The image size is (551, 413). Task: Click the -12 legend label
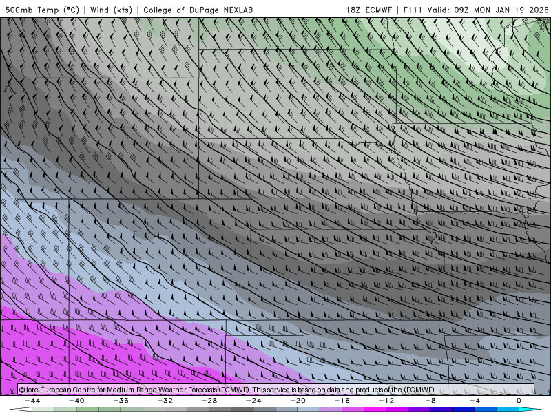(x=386, y=401)
